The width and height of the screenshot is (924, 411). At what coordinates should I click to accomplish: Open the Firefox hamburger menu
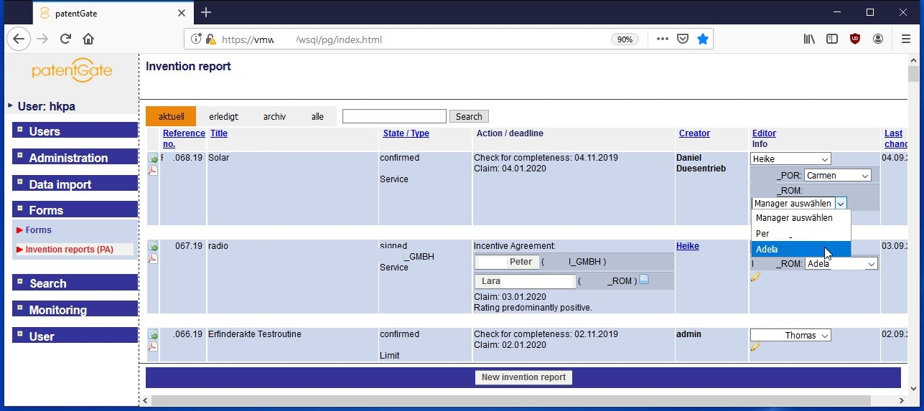pyautogui.click(x=906, y=39)
